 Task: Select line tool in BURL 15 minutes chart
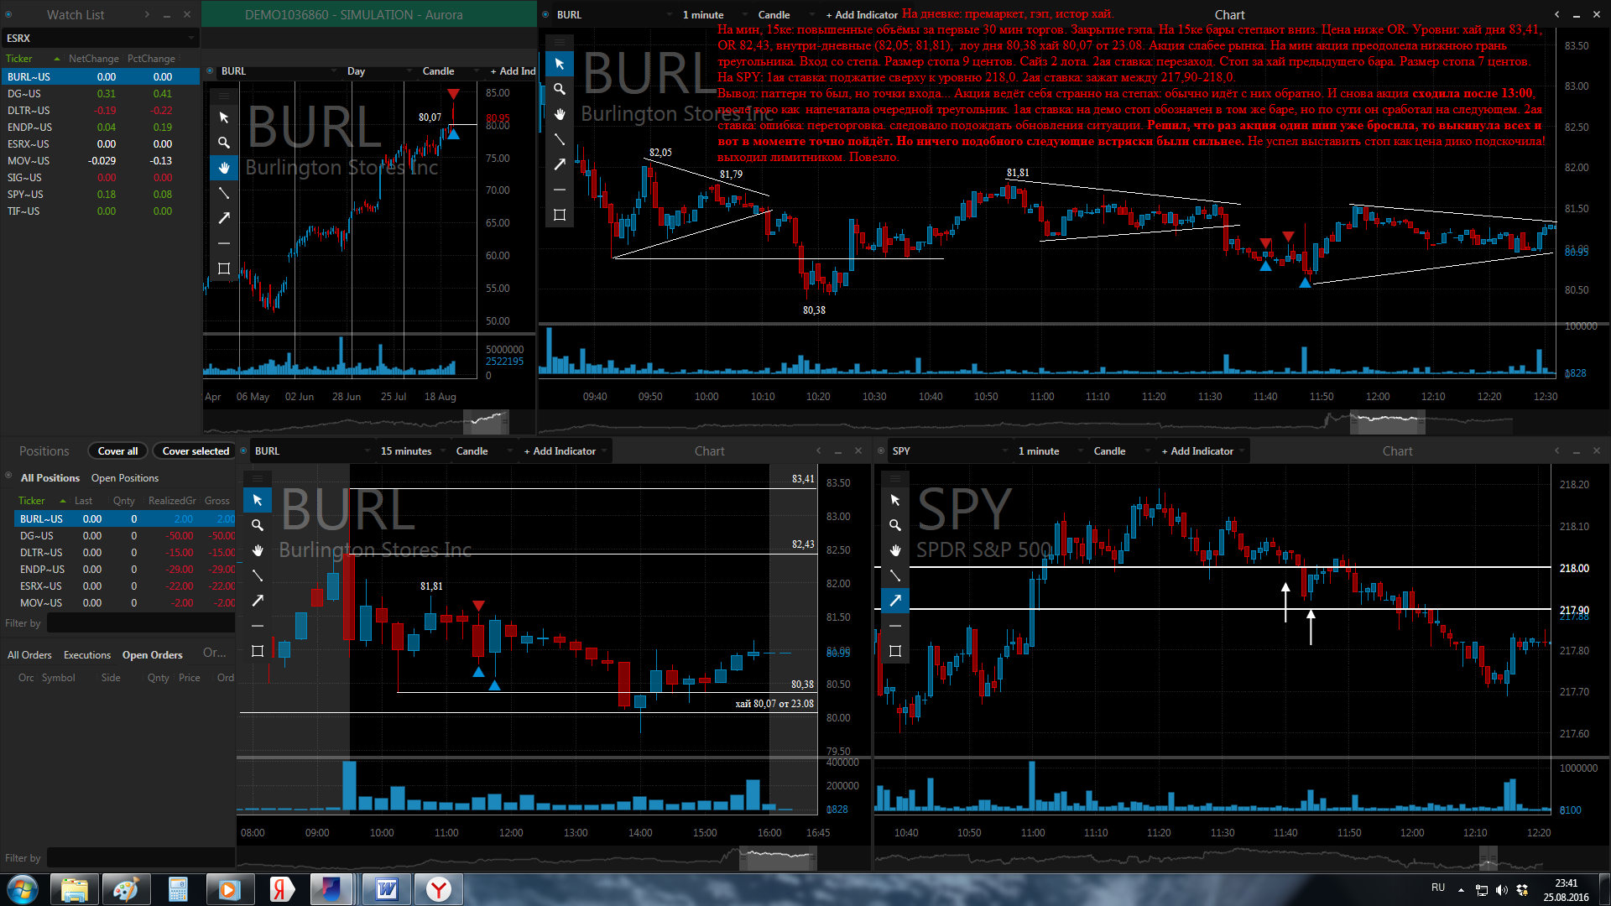click(x=258, y=575)
